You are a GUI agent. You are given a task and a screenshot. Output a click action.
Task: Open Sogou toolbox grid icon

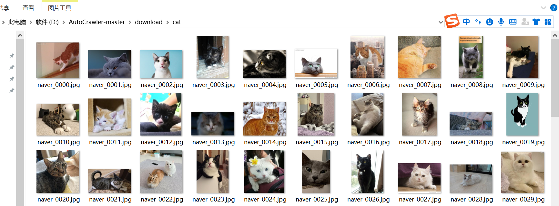548,22
